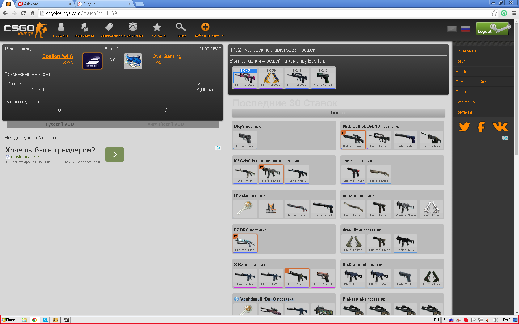519x324 pixels.
Task: Click AdChoices icon on trader ad
Action: click(x=218, y=148)
